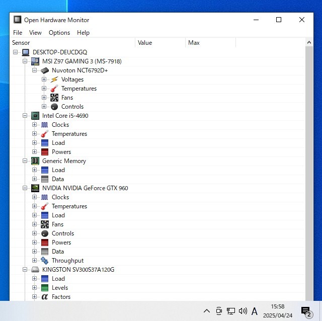This screenshot has height=321, width=322.
Task: Click the waveform Clocks icon under Intel Core
Action: pyautogui.click(x=45, y=125)
